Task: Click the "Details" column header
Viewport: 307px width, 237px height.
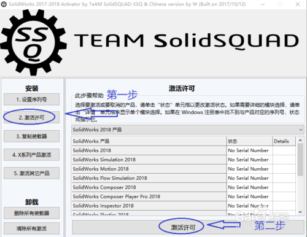Action: tap(284, 141)
